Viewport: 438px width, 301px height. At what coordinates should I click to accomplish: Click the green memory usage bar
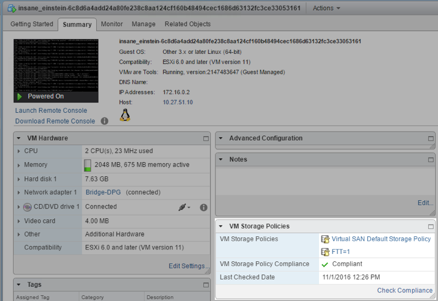[88, 165]
